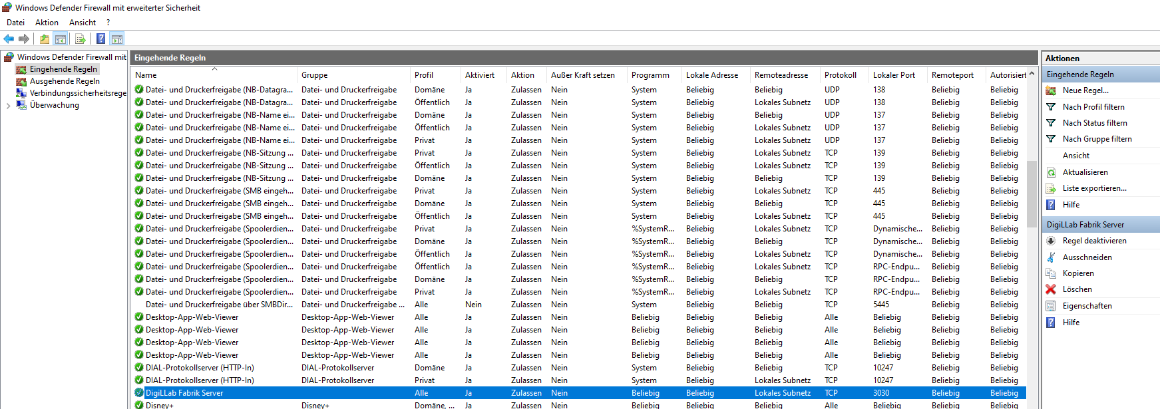Click the green check icon of DigiLLab Fabrik Server
This screenshot has width=1160, height=409.
[x=139, y=392]
